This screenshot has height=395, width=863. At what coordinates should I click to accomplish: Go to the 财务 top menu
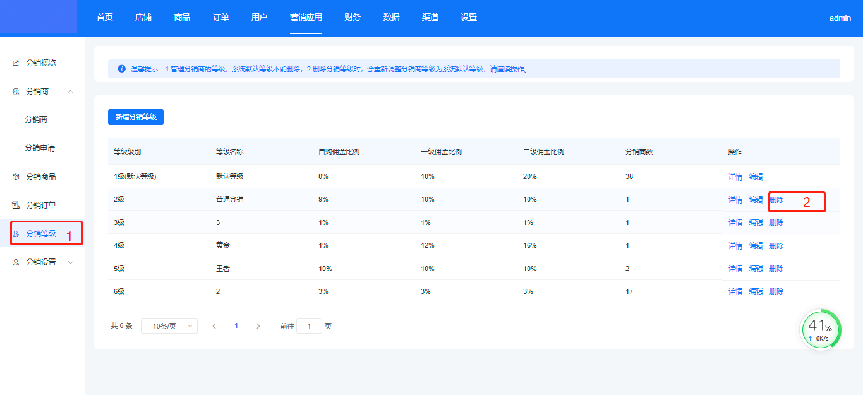353,18
